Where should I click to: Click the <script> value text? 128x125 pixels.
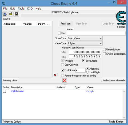tap(90, 91)
